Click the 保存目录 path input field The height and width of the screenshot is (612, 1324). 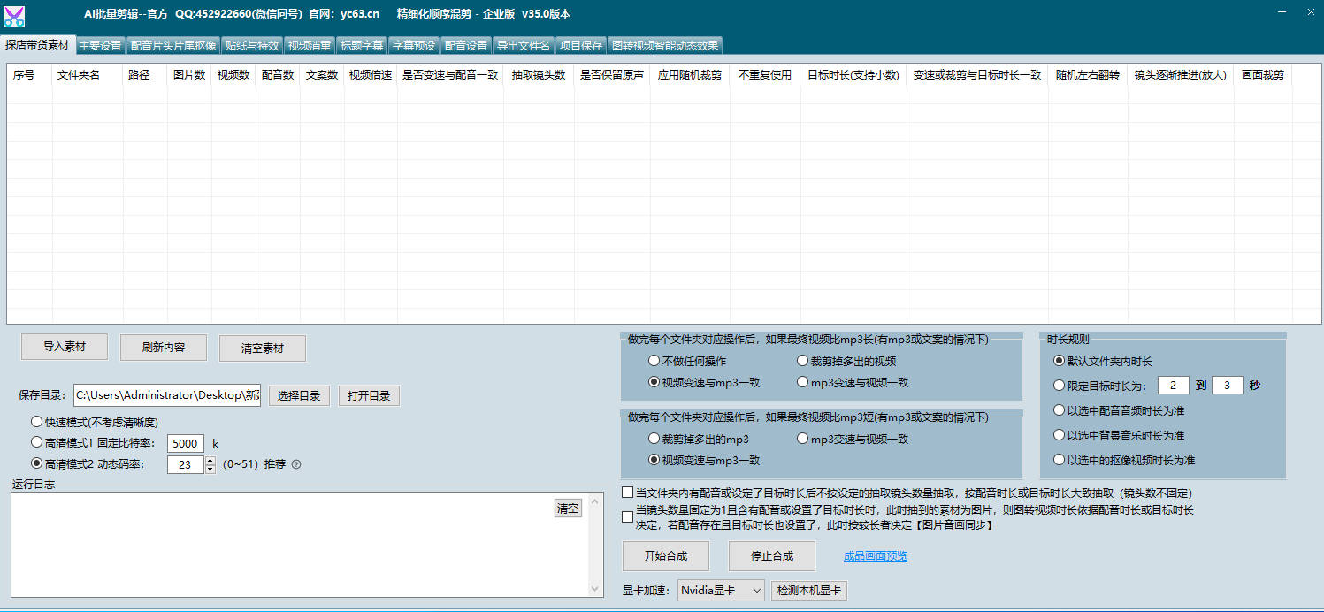point(167,395)
